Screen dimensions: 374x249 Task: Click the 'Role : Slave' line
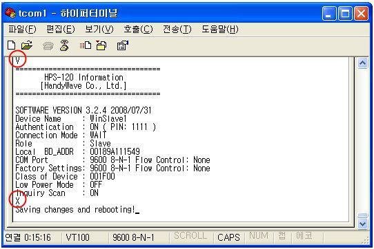63,143
